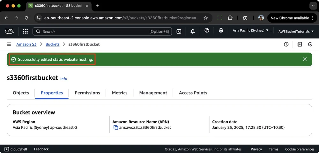Go to the Metrics tab
The height and width of the screenshot is (153, 319).
[x=120, y=93]
